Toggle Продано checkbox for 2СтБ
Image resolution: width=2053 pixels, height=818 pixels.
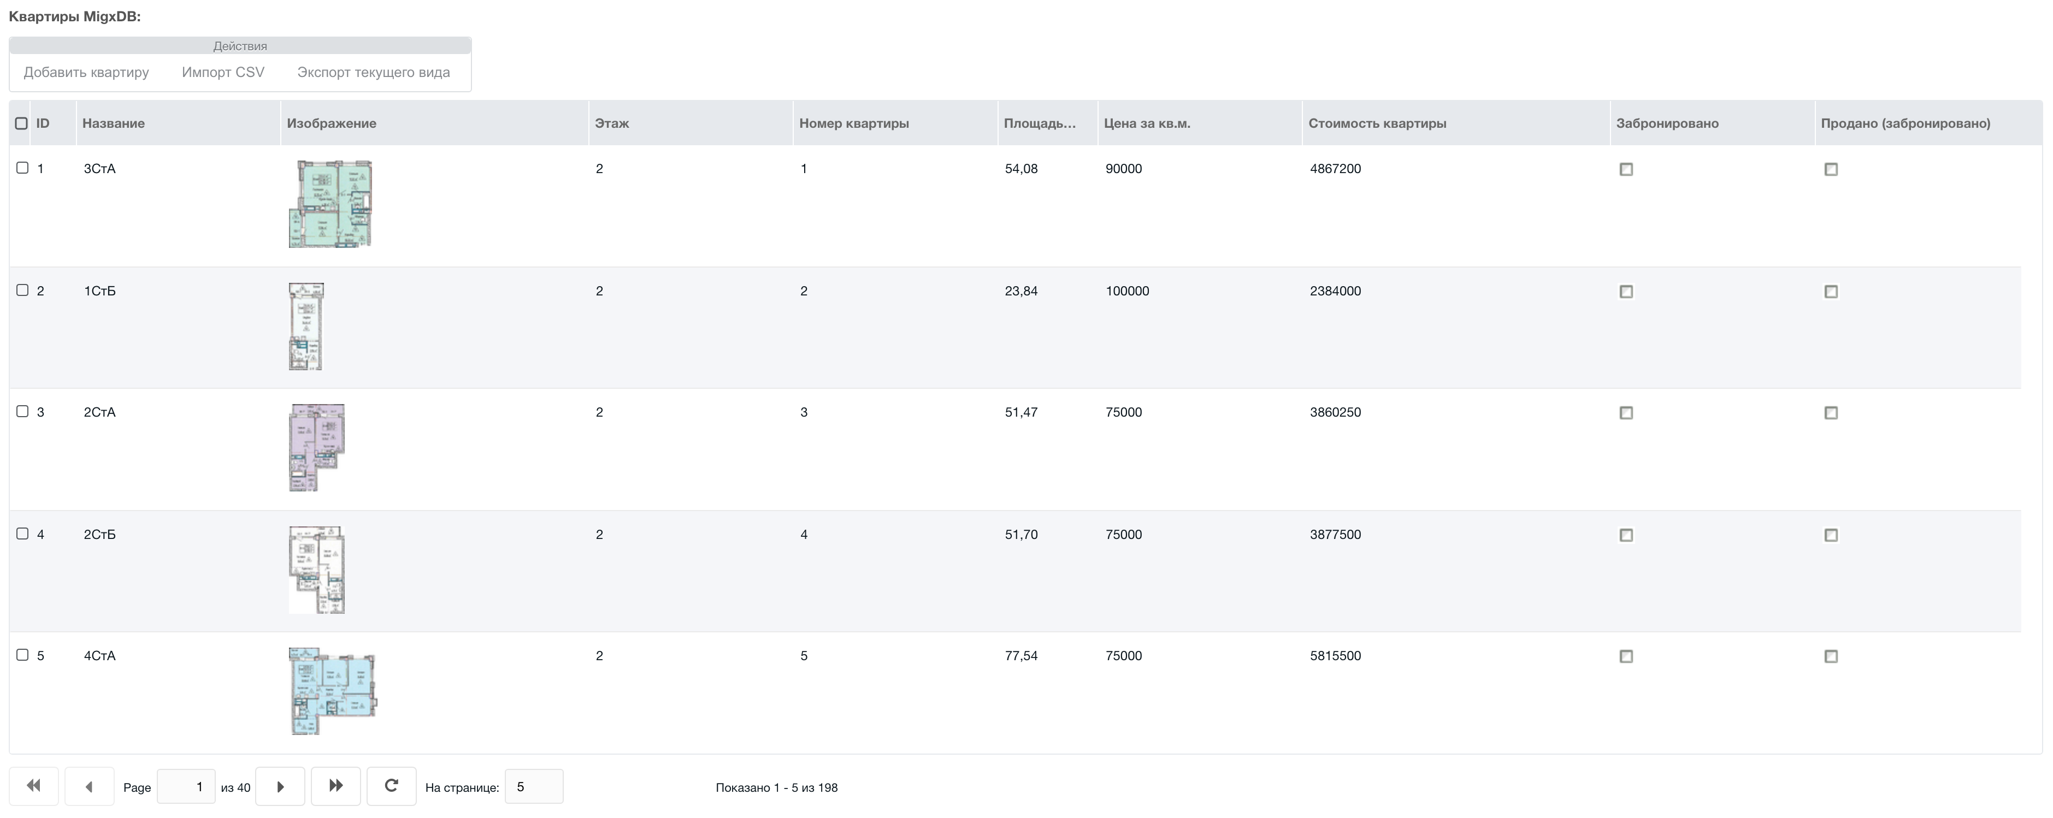[1831, 535]
